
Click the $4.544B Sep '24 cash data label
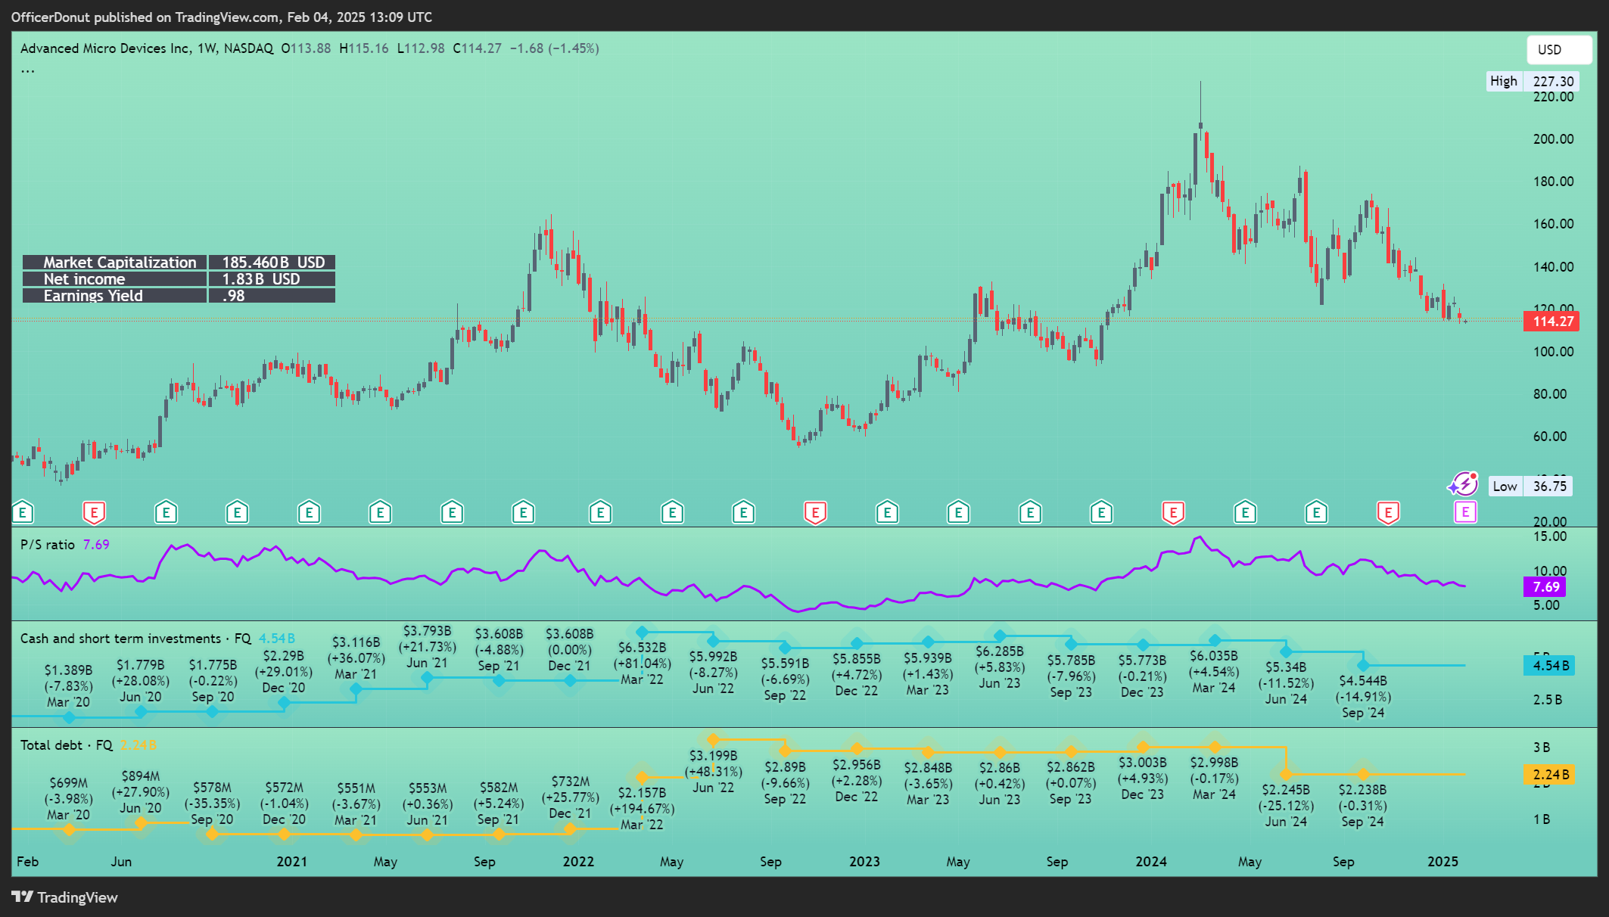pos(1363,697)
